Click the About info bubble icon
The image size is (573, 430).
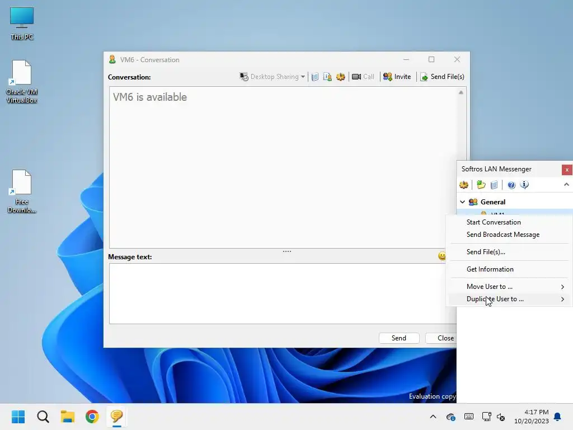click(524, 185)
